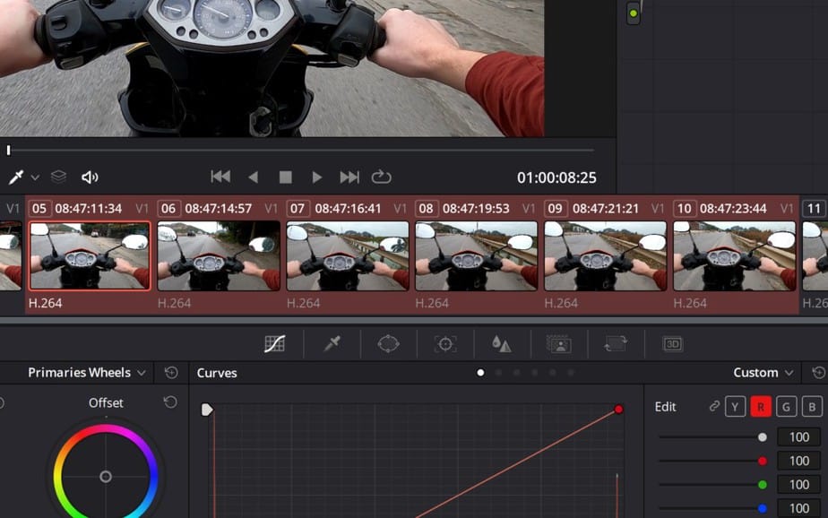Select the R red curve channel
828x518 pixels.
(761, 407)
